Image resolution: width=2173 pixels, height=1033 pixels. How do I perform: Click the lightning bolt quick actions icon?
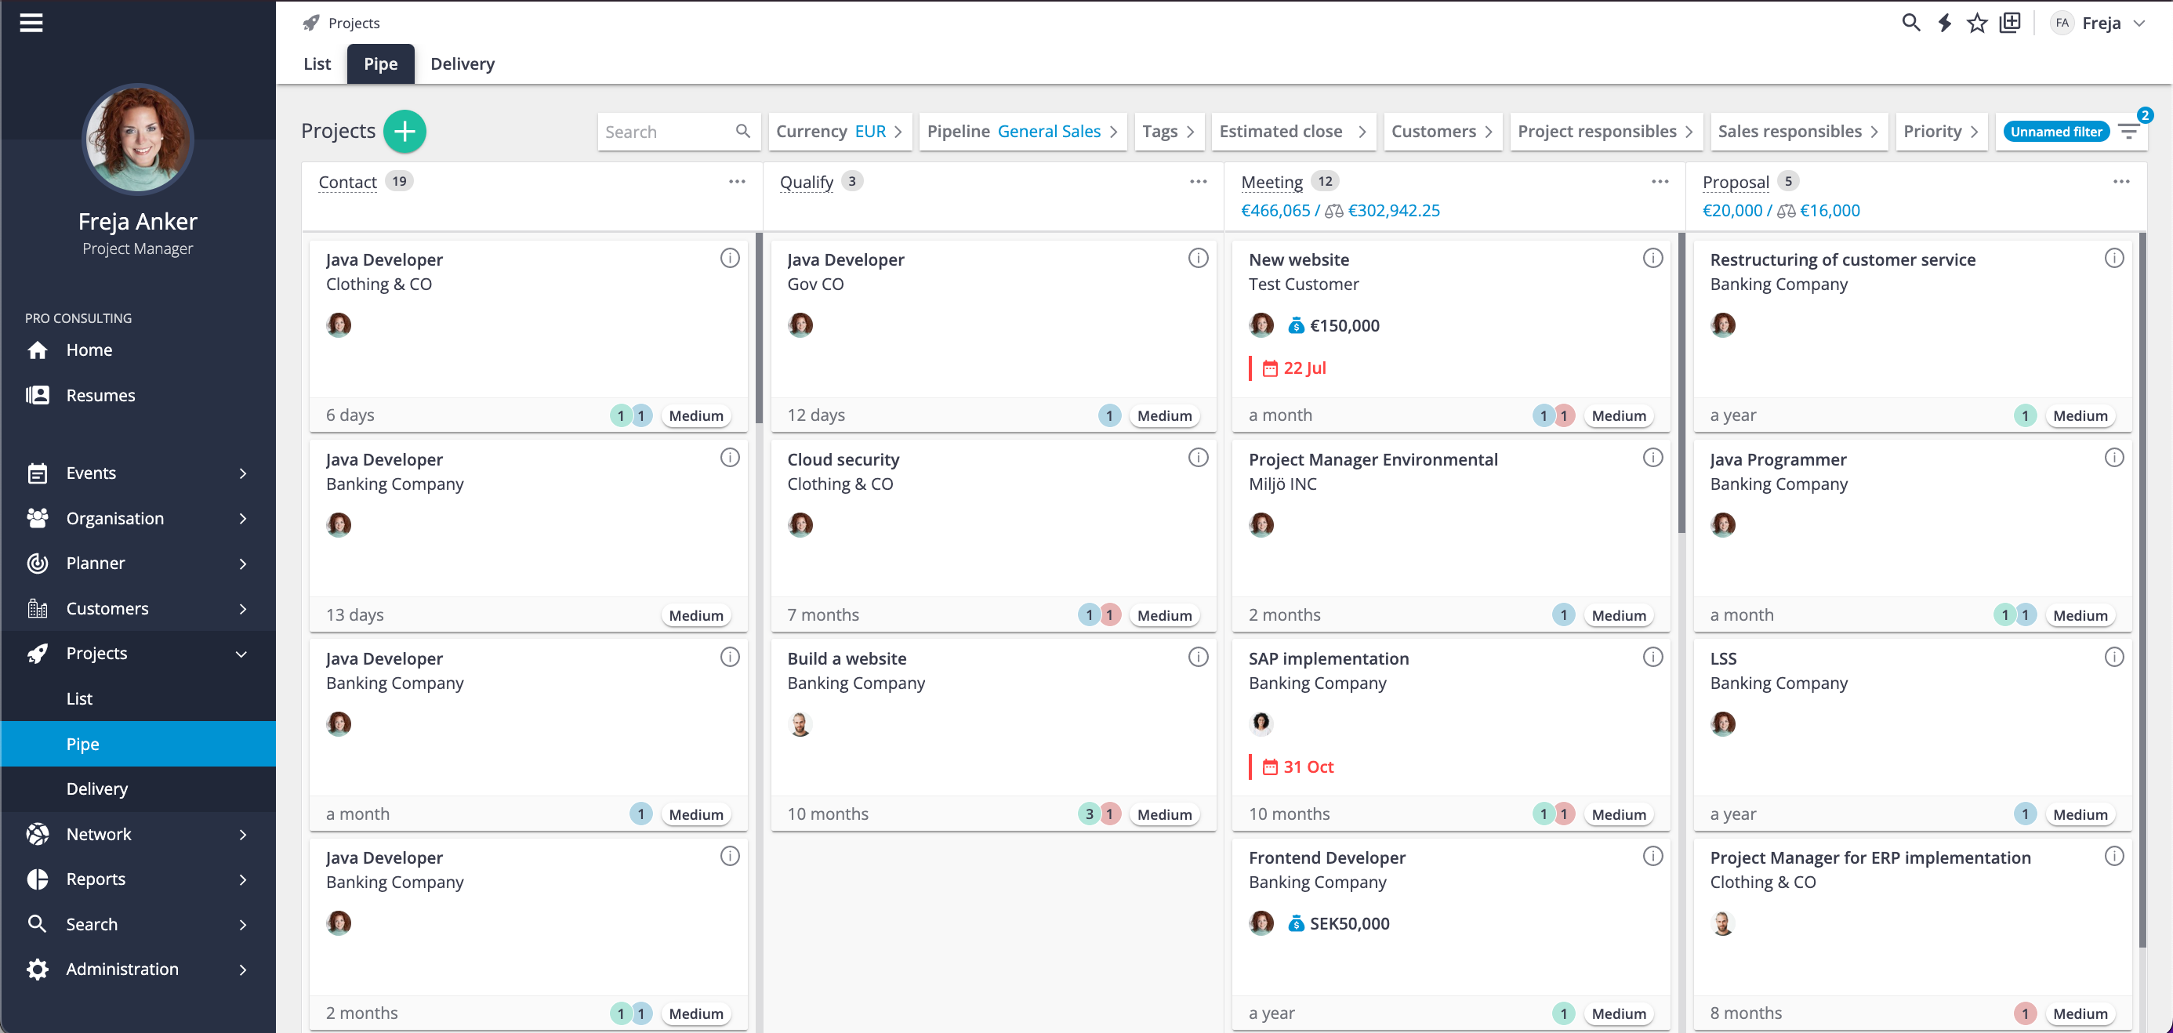click(x=1944, y=23)
